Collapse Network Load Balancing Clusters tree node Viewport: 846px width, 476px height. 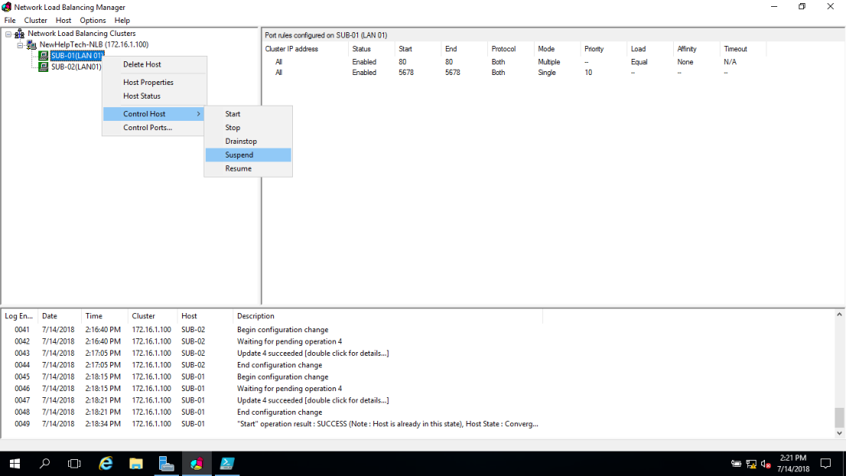(8, 34)
